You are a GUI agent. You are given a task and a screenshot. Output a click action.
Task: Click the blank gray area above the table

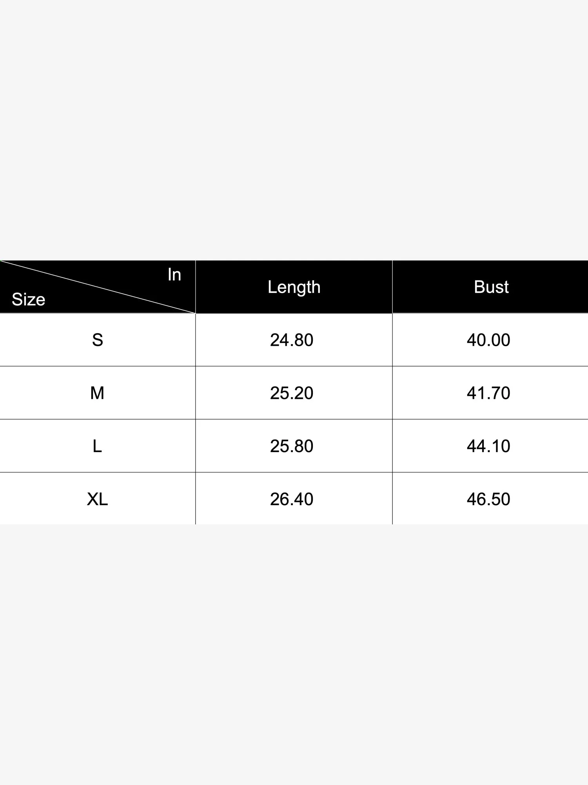294,130
